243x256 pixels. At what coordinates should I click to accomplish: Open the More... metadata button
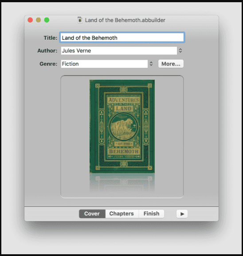coord(171,64)
